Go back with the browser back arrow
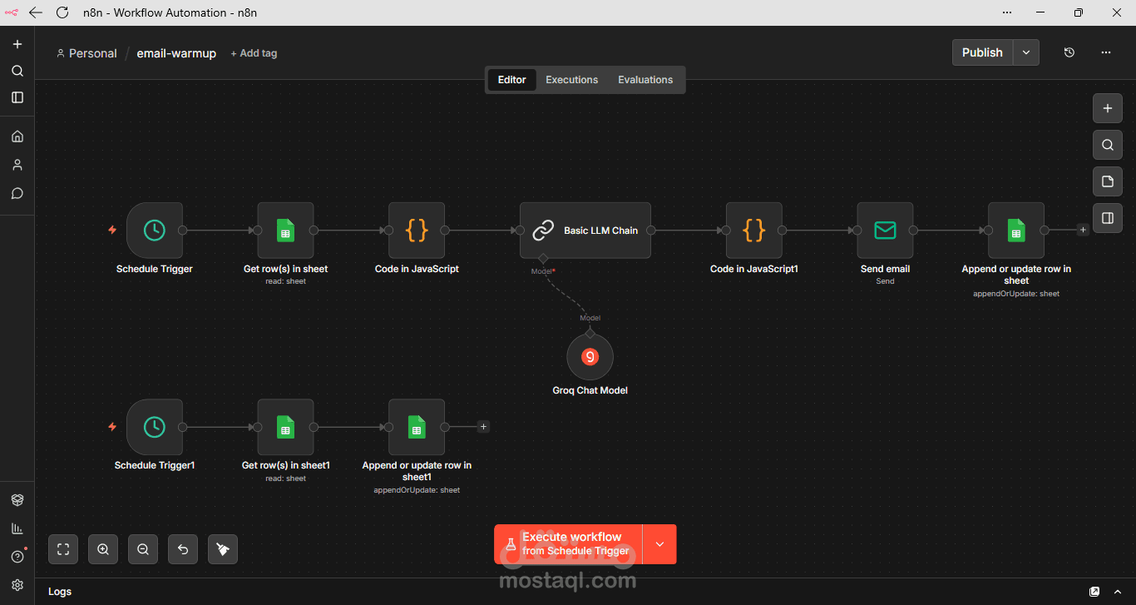Viewport: 1136px width, 605px height. [x=36, y=12]
